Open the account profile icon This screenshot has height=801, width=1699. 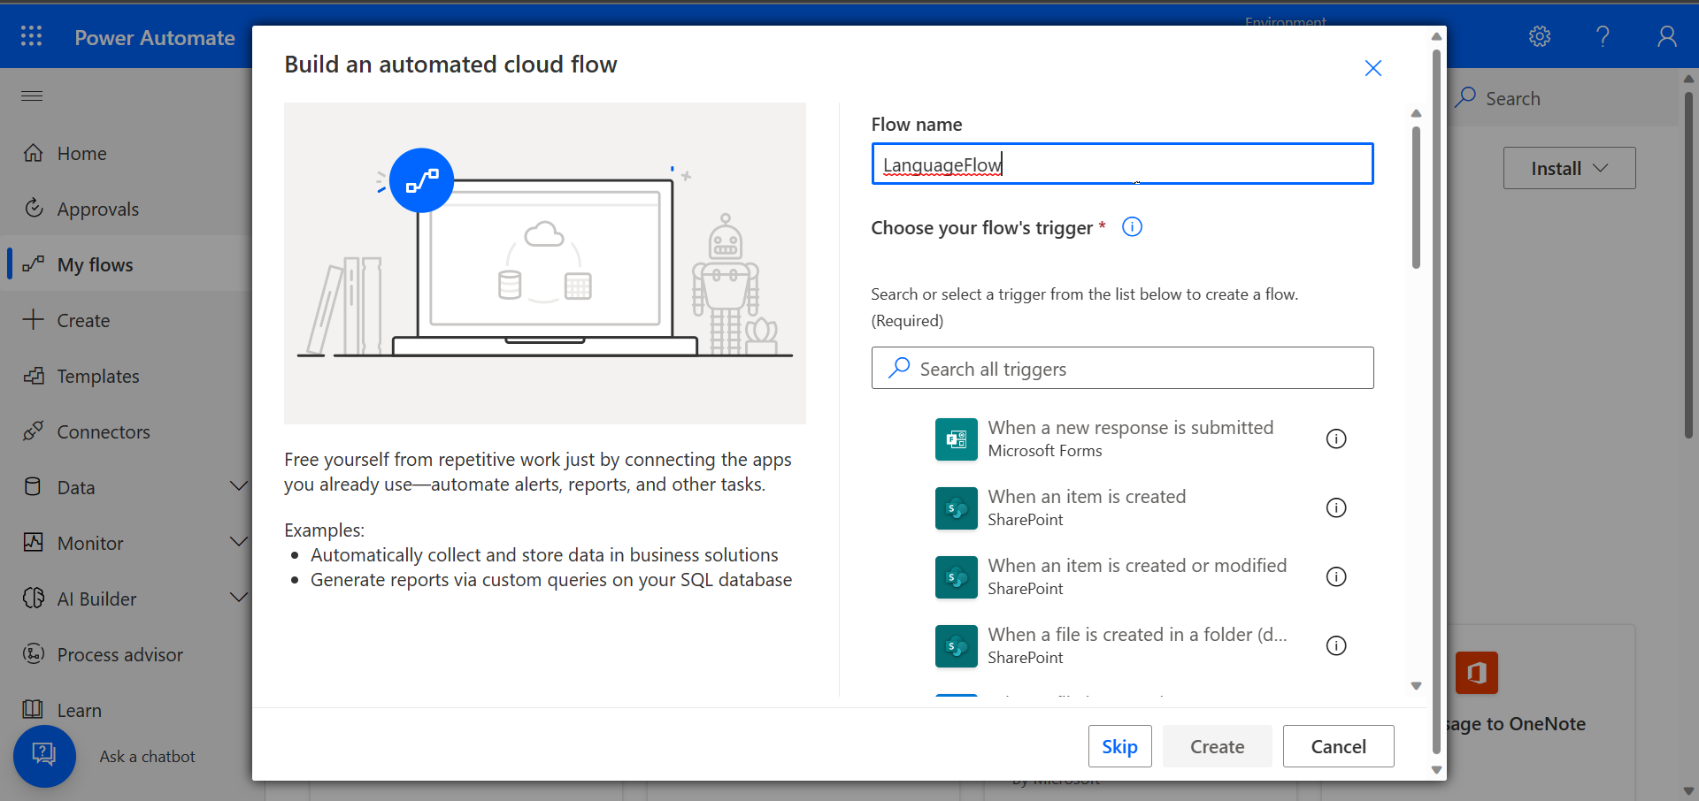(x=1666, y=36)
